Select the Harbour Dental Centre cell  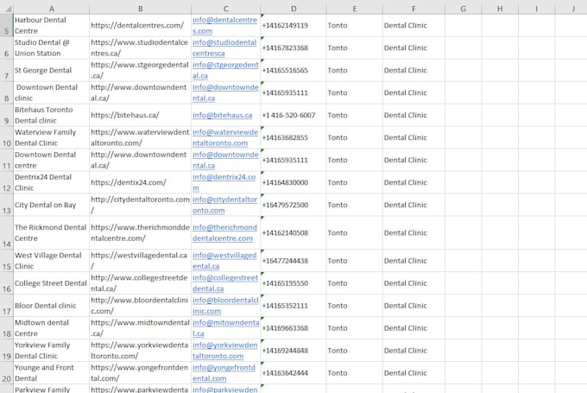pyautogui.click(x=51, y=25)
